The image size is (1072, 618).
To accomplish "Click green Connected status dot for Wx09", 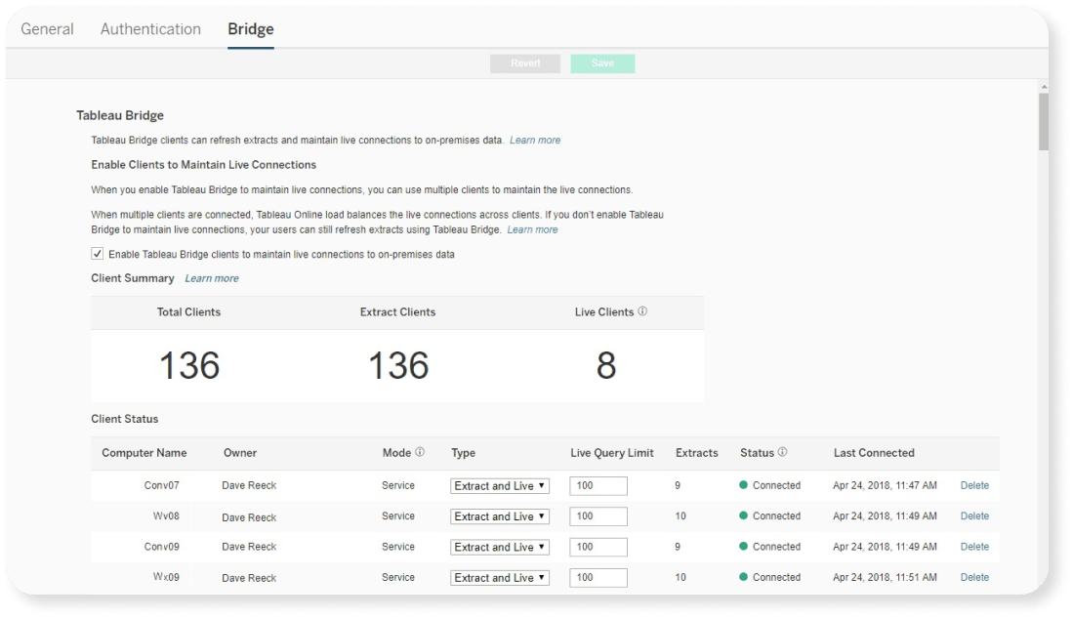I will click(x=744, y=577).
